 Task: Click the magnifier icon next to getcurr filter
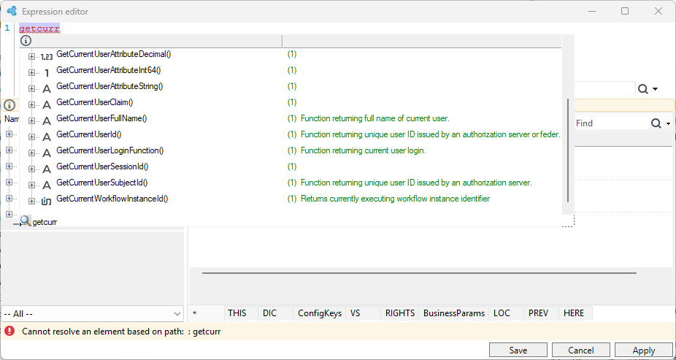click(x=26, y=221)
